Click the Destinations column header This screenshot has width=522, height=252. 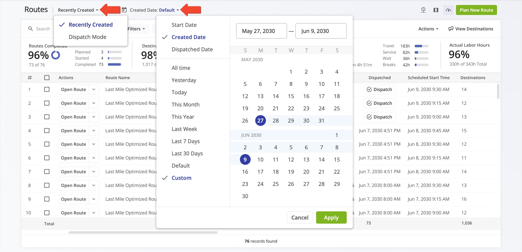[473, 78]
